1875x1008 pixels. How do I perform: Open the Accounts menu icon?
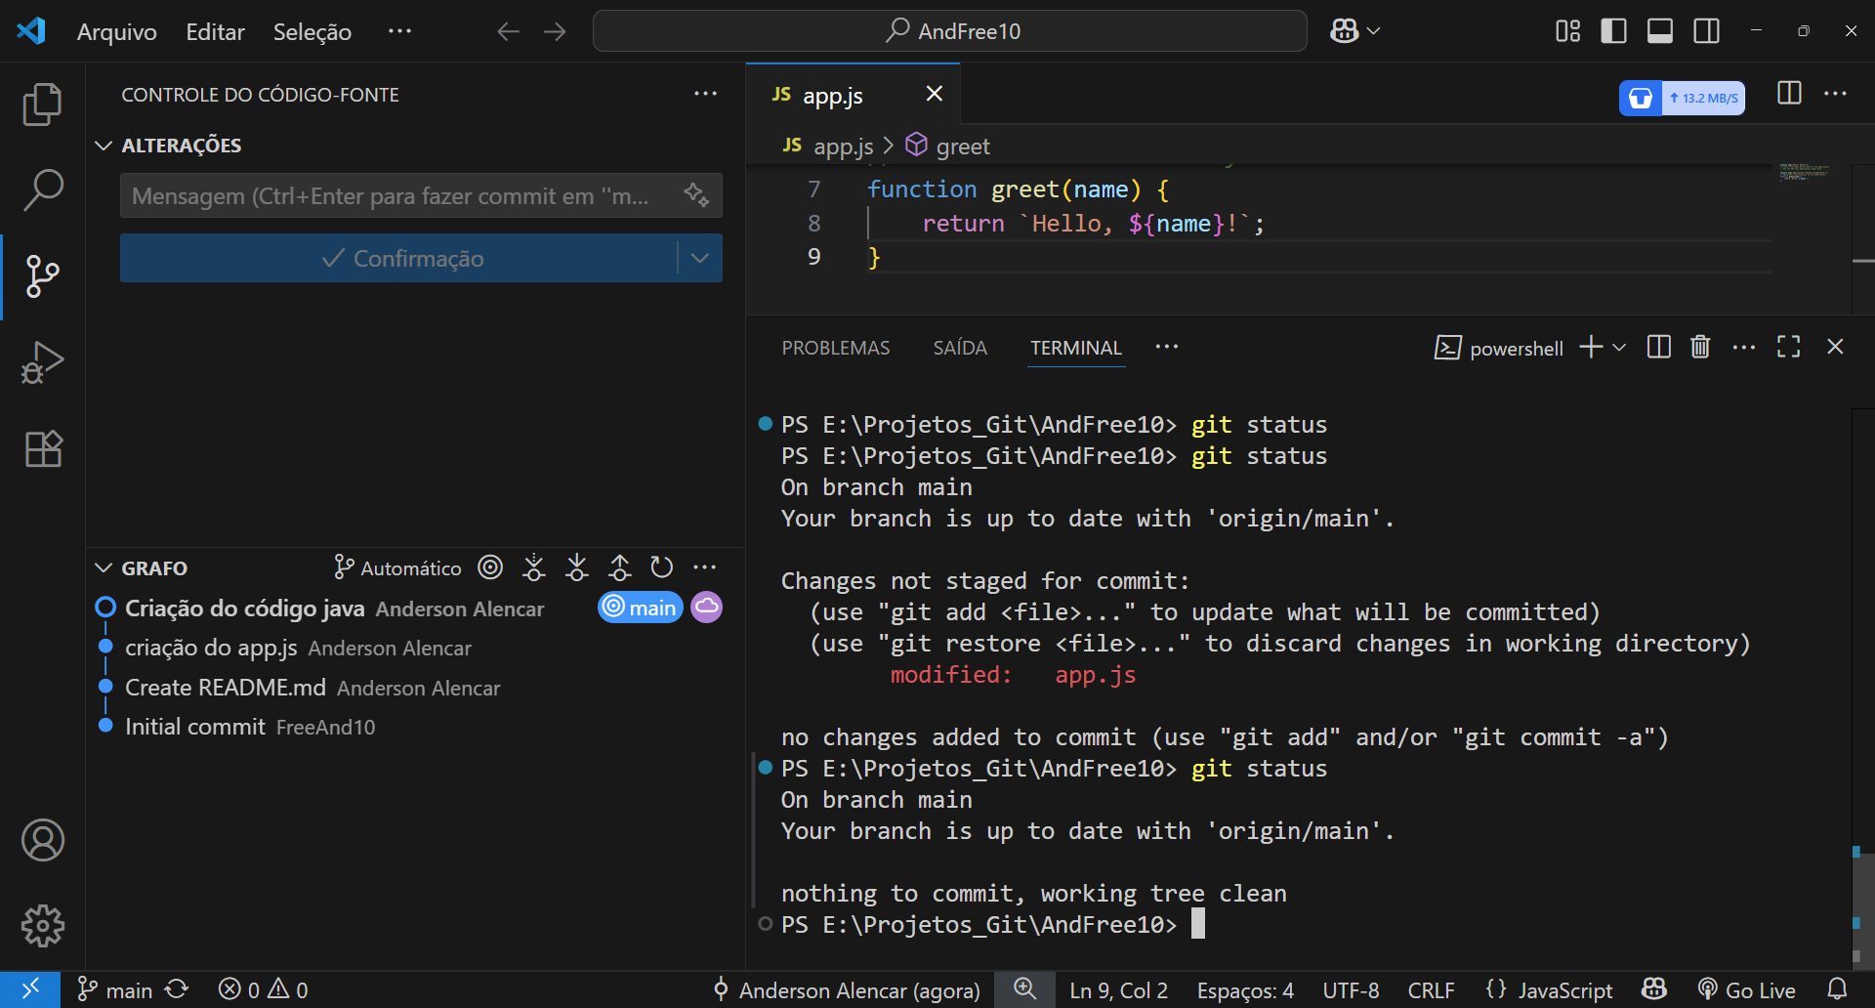[x=42, y=840]
